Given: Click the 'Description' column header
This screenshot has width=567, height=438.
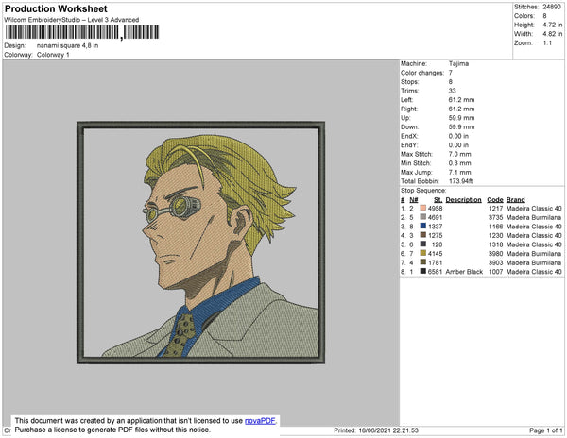Looking at the screenshot, I should (x=464, y=200).
